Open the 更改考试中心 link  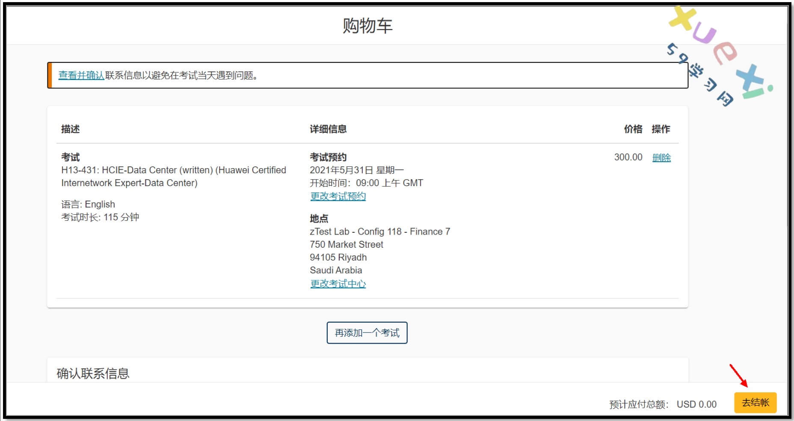[338, 284]
